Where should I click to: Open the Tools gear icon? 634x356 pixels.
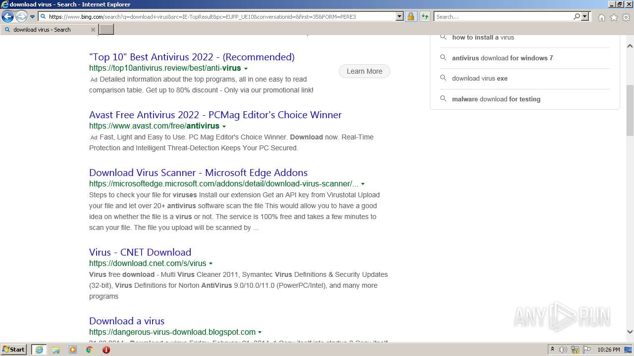(x=626, y=17)
